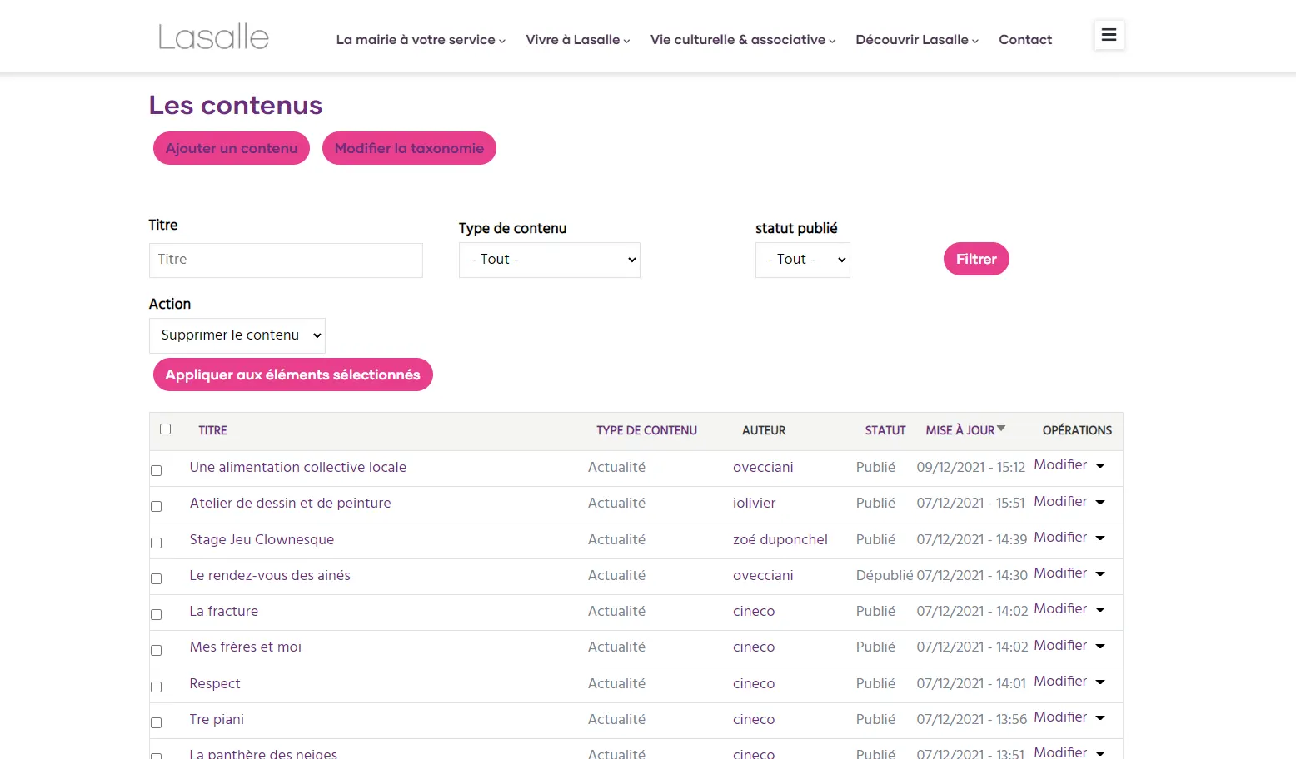Click the Filtrer button
The width and height of the screenshot is (1296, 759).
[x=976, y=259]
